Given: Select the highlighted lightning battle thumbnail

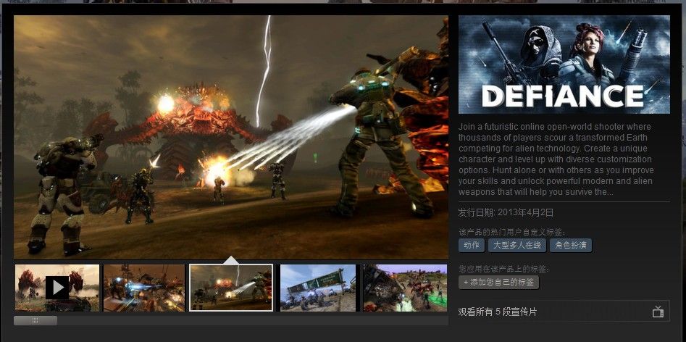Looking at the screenshot, I should (231, 288).
